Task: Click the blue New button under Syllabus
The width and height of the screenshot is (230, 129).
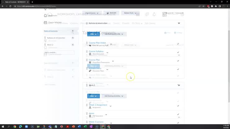Action: click(x=93, y=34)
